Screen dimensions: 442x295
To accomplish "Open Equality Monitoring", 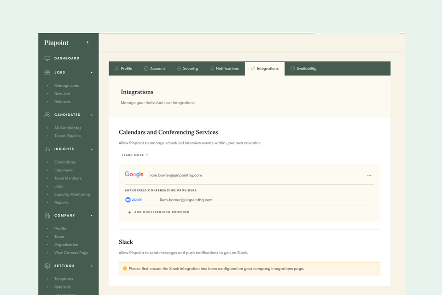I will coord(72,195).
